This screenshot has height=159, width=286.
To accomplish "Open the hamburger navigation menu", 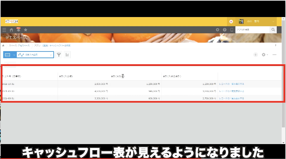I will (4, 30).
